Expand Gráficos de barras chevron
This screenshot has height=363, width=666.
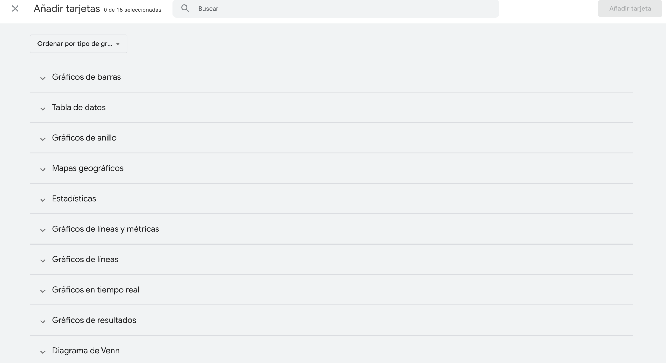43,78
